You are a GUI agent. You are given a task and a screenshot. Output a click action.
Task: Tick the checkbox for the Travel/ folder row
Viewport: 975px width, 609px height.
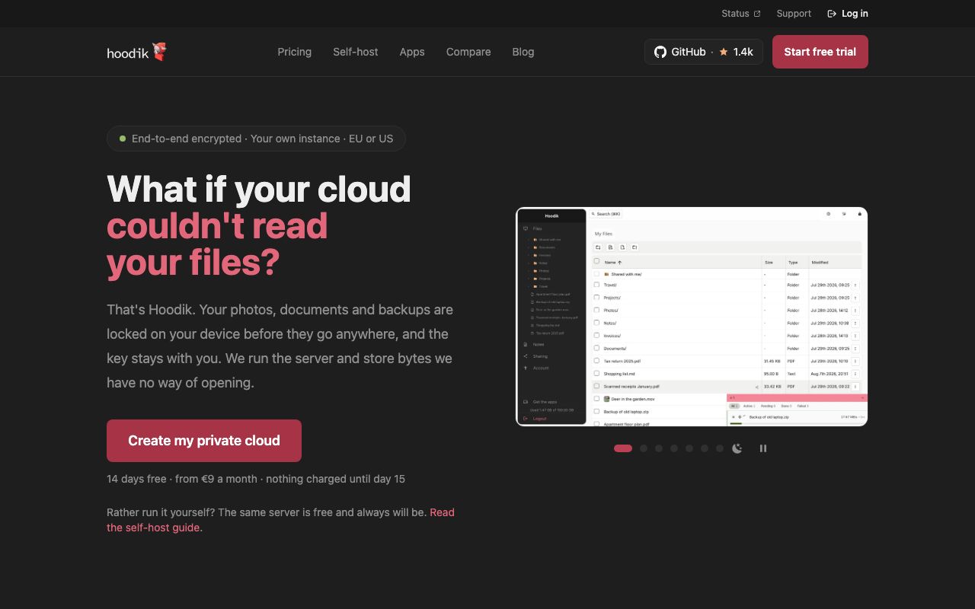click(596, 285)
